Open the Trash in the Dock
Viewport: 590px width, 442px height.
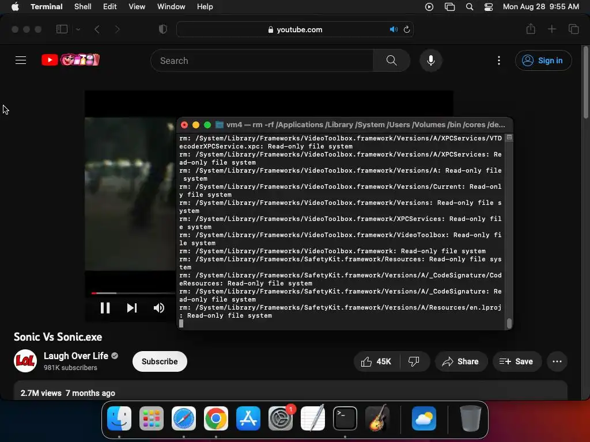point(470,418)
